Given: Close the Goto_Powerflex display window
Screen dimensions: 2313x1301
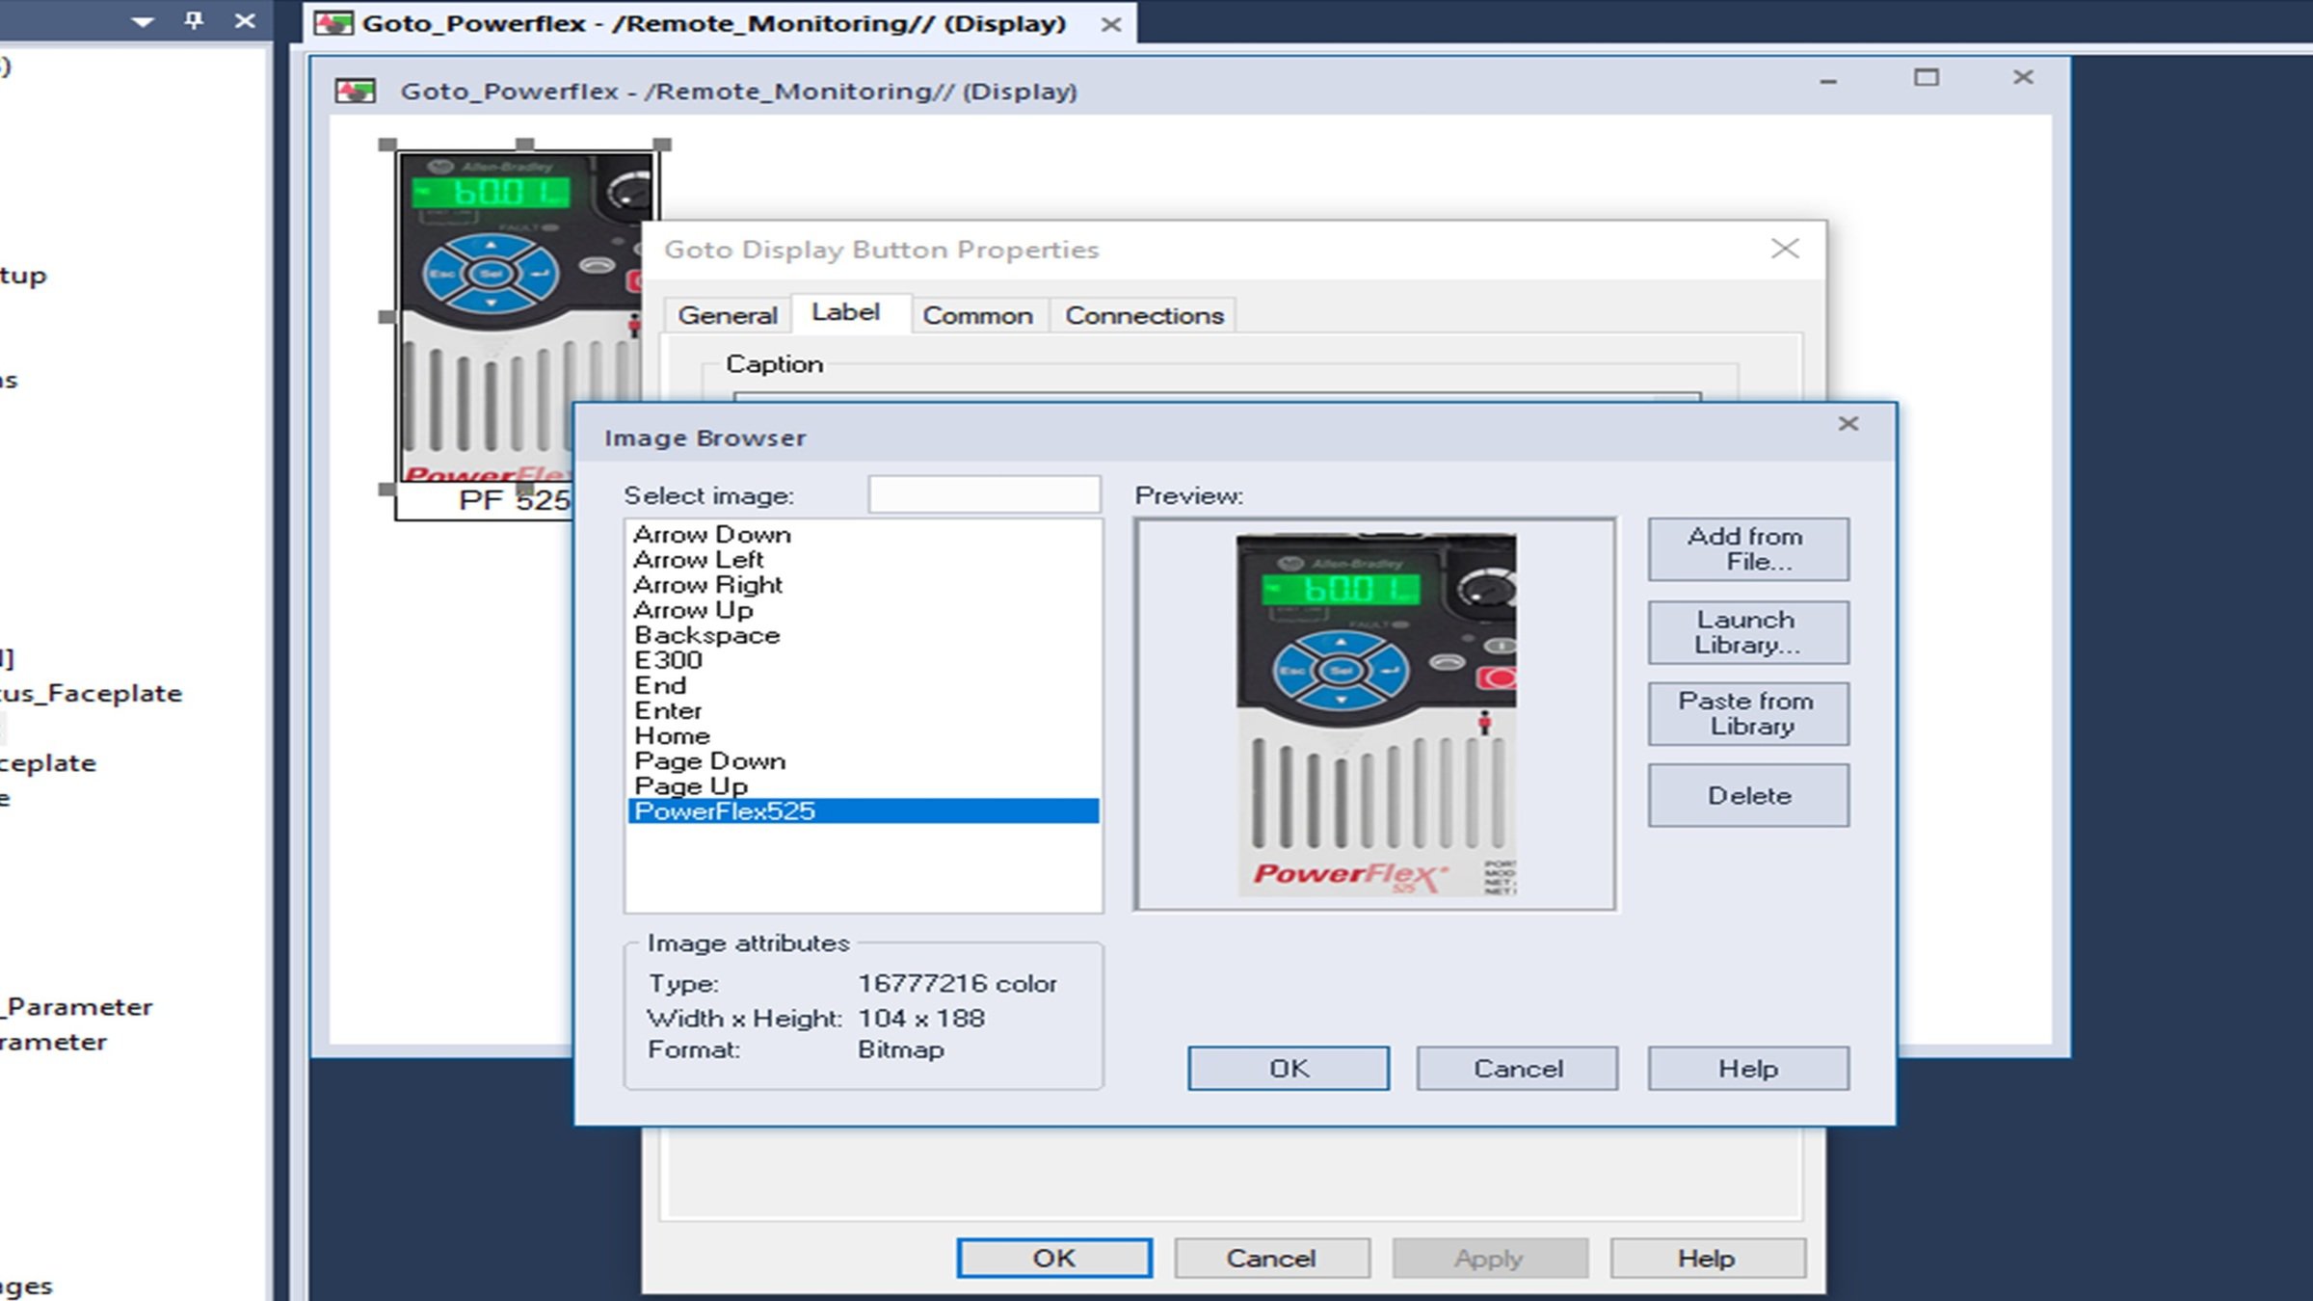Looking at the screenshot, I should [2023, 77].
